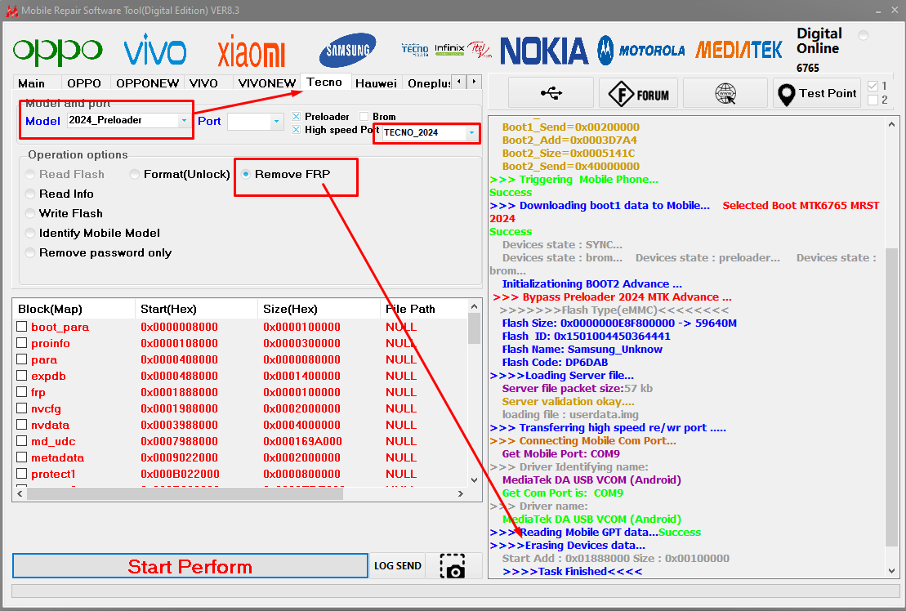
Task: Toggle the Preloader checkbox
Action: [297, 117]
